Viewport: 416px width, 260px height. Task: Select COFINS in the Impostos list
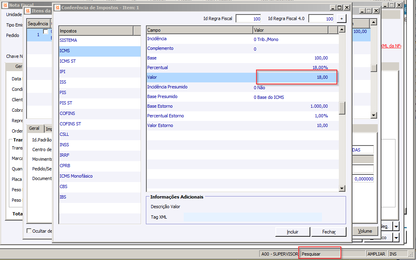(100, 113)
